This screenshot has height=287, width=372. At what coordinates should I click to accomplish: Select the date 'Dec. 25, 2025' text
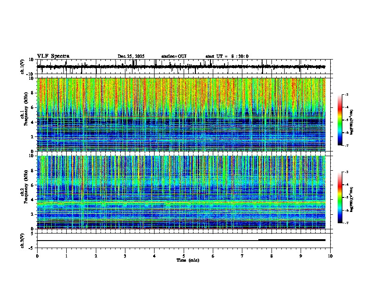click(x=131, y=56)
